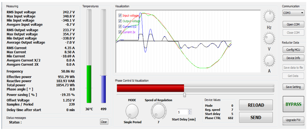Click the A scale knob
The height and width of the screenshot is (131, 308).
point(269,61)
